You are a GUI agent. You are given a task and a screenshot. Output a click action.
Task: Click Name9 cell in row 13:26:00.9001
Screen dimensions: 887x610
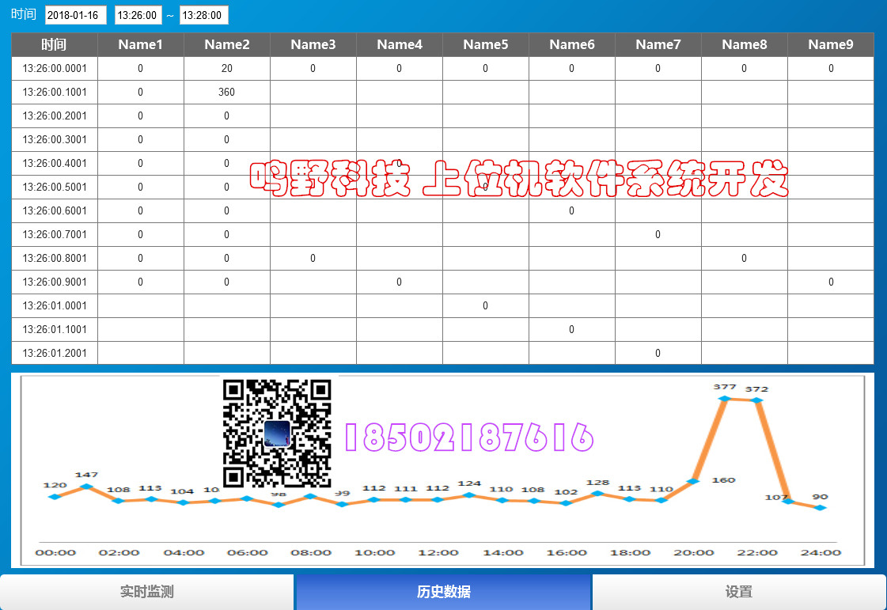tap(831, 282)
